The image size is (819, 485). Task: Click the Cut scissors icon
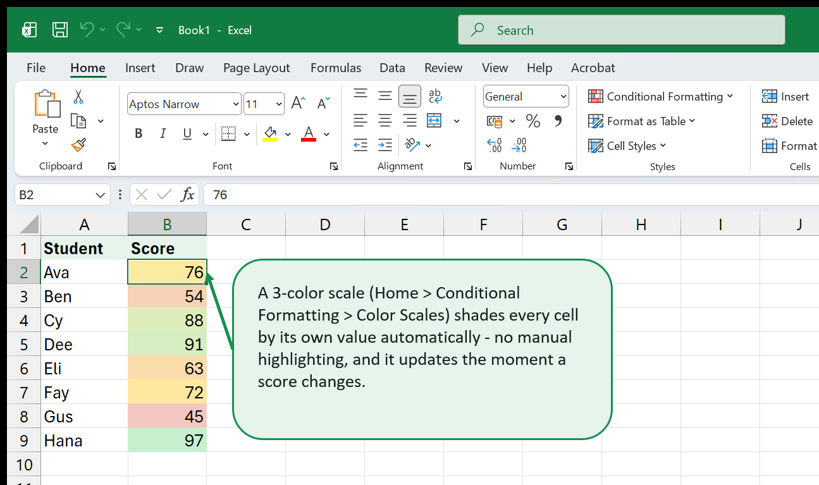click(78, 97)
